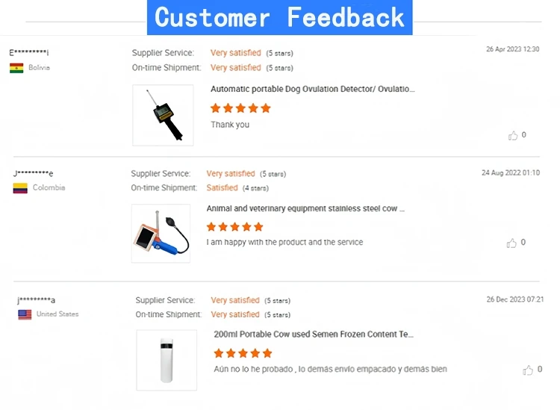Screen dimensions: 560x410
Task: Click the 26 Dec 2023 review date
Action: (514, 299)
